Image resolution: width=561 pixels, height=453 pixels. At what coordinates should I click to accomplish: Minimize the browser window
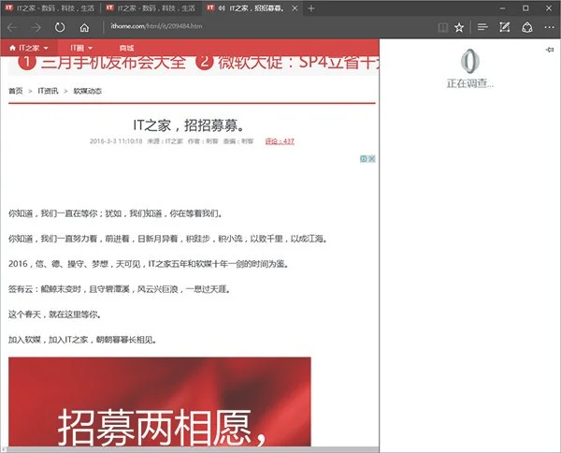502,7
